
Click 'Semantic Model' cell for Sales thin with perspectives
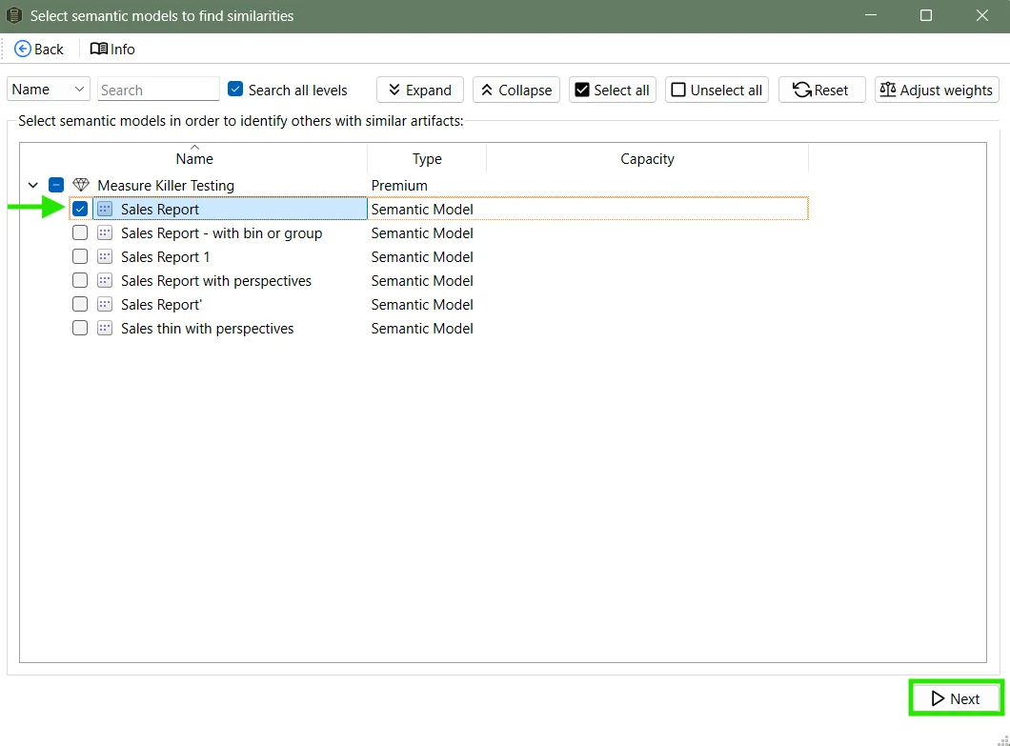[x=422, y=329]
